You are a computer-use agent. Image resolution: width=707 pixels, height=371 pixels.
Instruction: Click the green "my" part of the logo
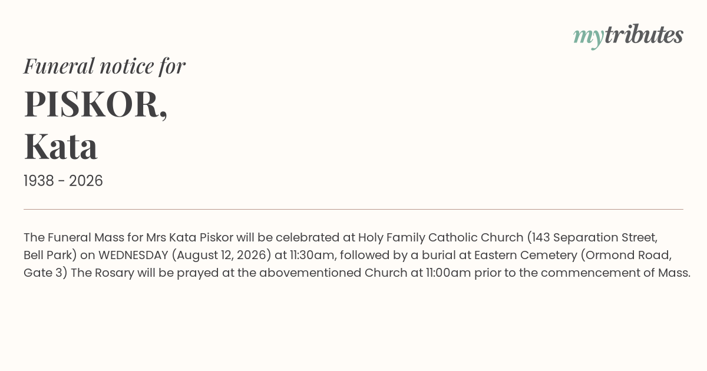tap(589, 38)
